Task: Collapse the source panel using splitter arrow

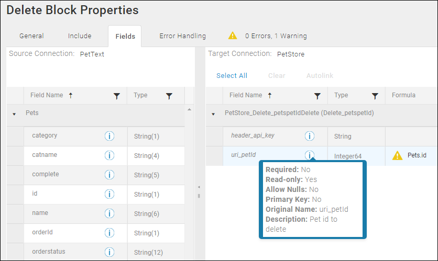Action: (199, 187)
